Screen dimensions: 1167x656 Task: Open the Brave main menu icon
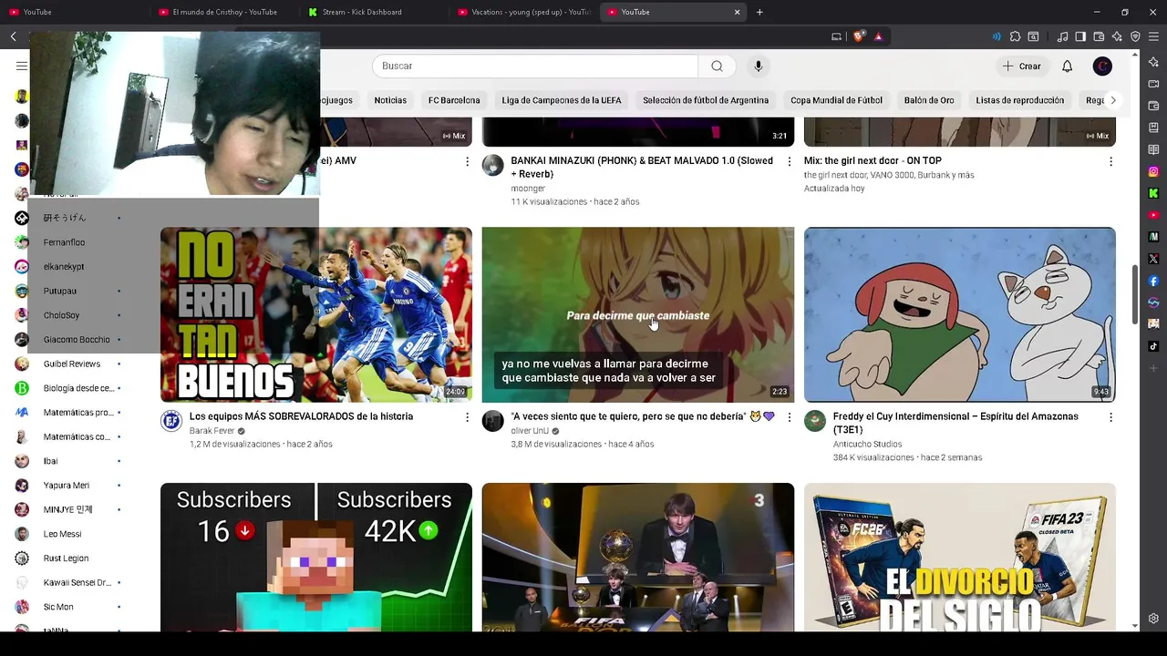(x=1153, y=36)
